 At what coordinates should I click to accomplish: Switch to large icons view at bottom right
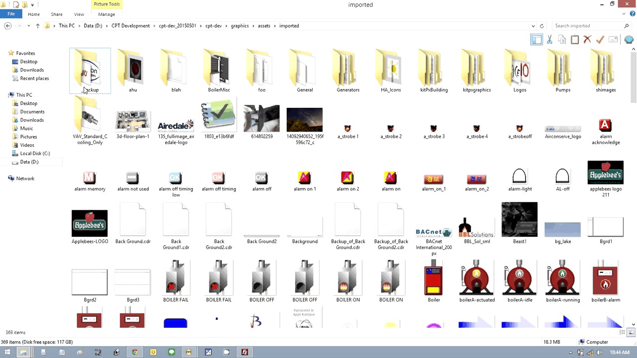click(x=632, y=332)
